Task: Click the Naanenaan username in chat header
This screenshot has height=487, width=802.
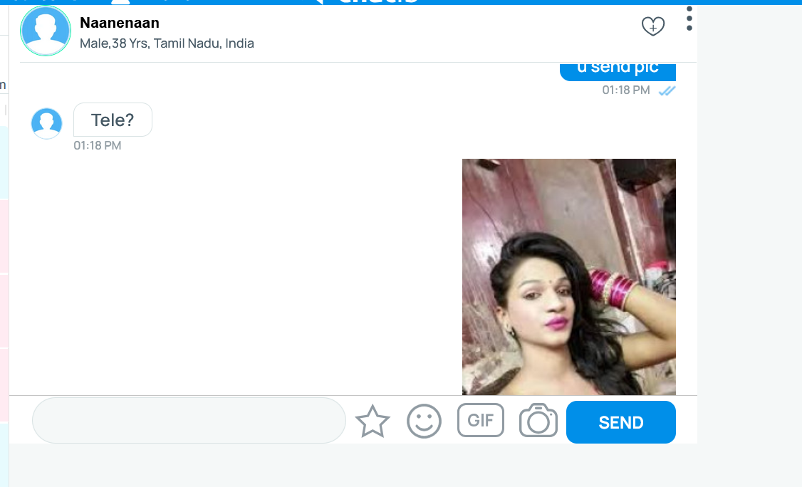Action: pyautogui.click(x=119, y=23)
